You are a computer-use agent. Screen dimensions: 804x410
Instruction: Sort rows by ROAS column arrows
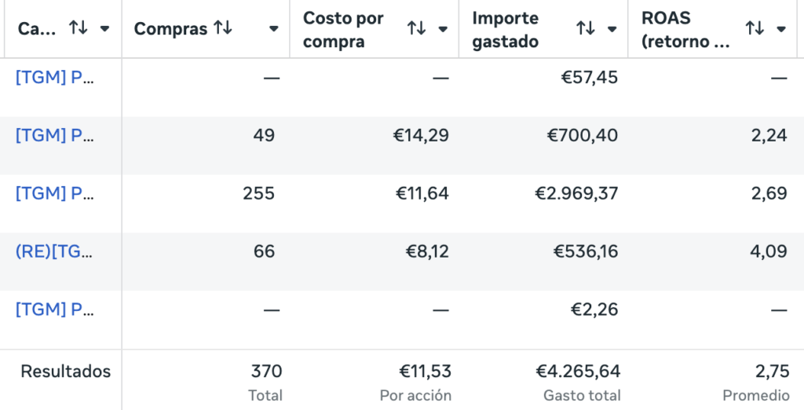click(x=755, y=29)
